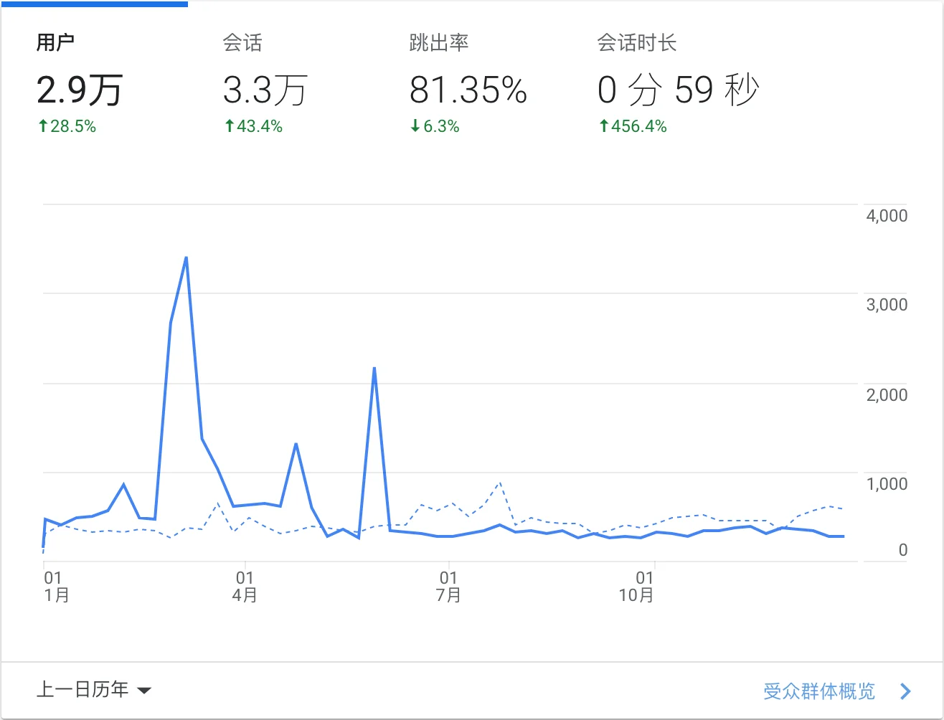Open the 受众群体概览 report link

(819, 691)
